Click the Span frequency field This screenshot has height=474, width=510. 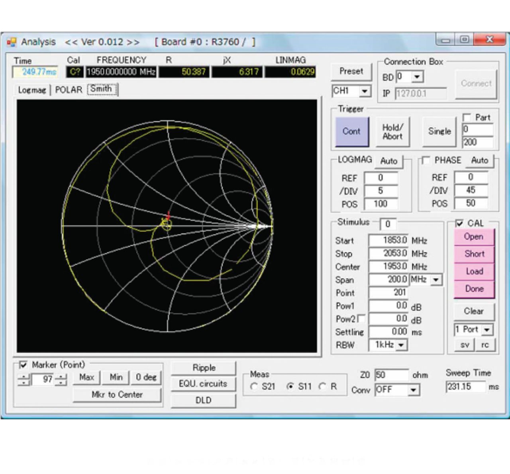point(388,280)
